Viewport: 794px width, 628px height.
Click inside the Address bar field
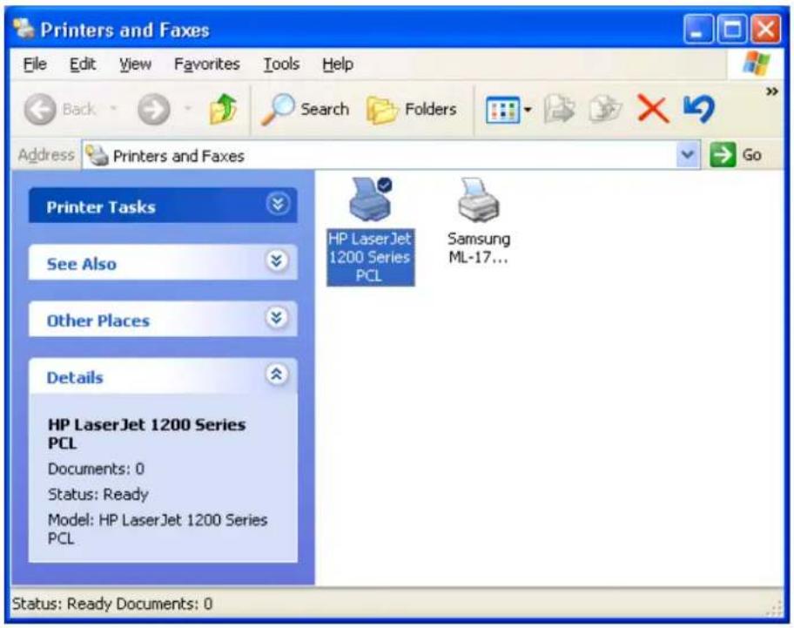(x=392, y=156)
